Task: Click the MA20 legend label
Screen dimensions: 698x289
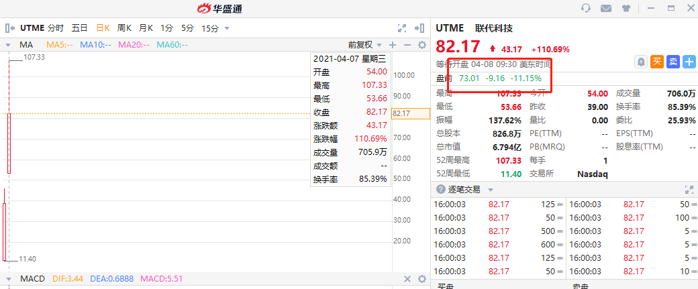Action: (x=134, y=44)
